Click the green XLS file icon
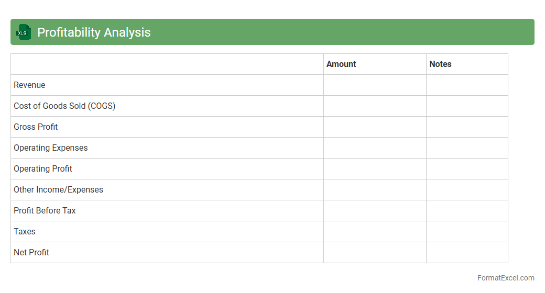Screen dimensions: 545x293 [x=23, y=32]
